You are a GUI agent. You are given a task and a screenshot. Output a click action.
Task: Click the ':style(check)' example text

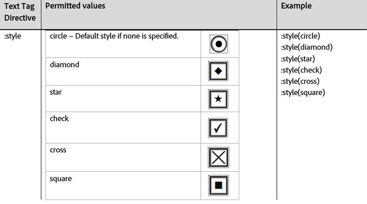(x=301, y=70)
